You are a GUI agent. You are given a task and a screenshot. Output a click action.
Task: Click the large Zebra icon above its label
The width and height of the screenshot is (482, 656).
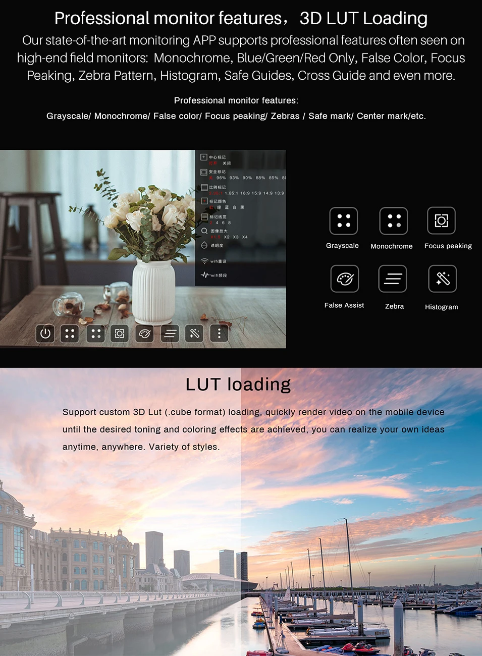[393, 279]
